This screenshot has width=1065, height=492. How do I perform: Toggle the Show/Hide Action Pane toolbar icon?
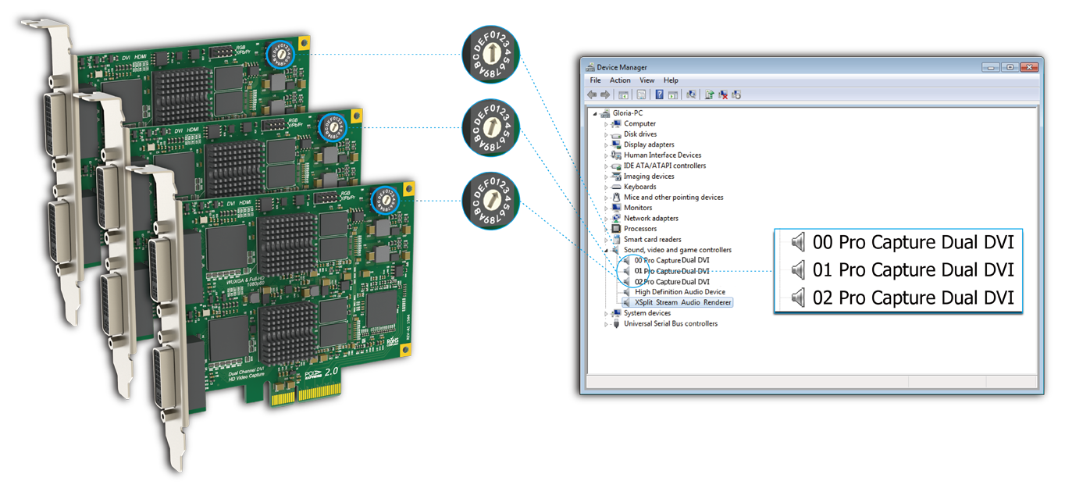tap(672, 94)
